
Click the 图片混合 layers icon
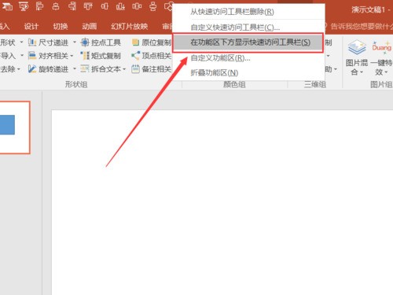coord(357,47)
